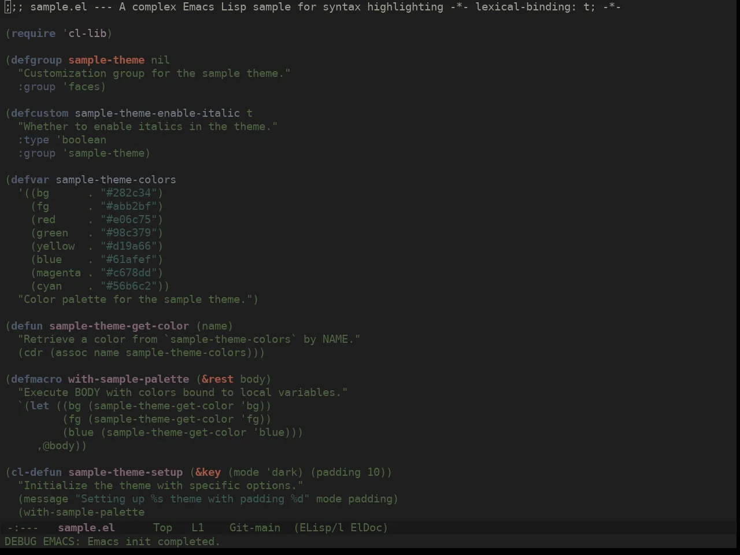The image size is (740, 555).
Task: Click sample-theme-enable-italic variable name
Action: click(x=157, y=113)
